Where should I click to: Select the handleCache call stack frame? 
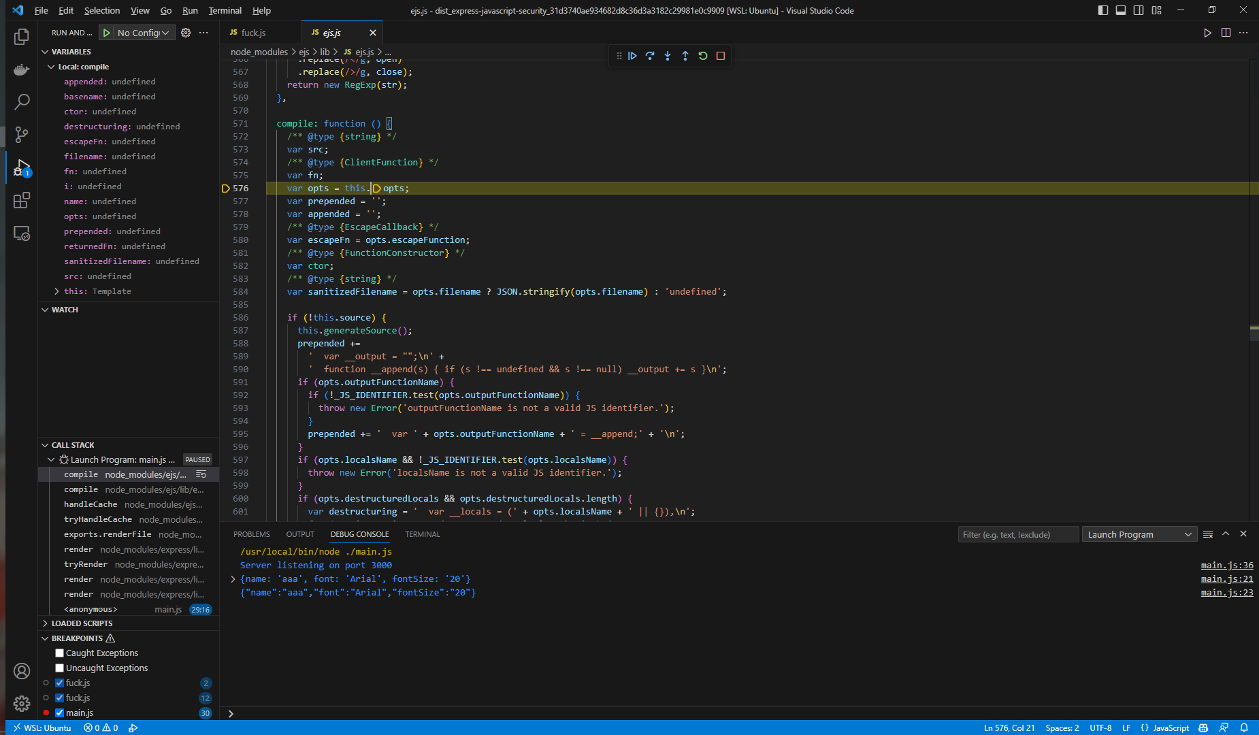(x=129, y=504)
